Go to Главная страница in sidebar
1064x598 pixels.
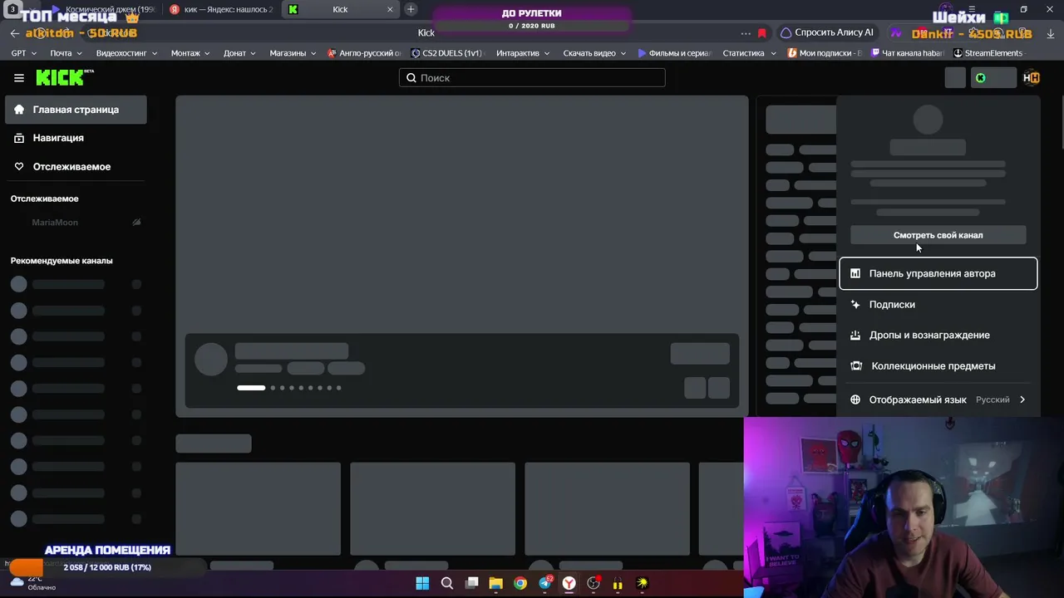tap(76, 110)
